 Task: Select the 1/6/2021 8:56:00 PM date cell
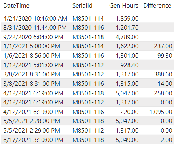pyautogui.click(x=32, y=56)
